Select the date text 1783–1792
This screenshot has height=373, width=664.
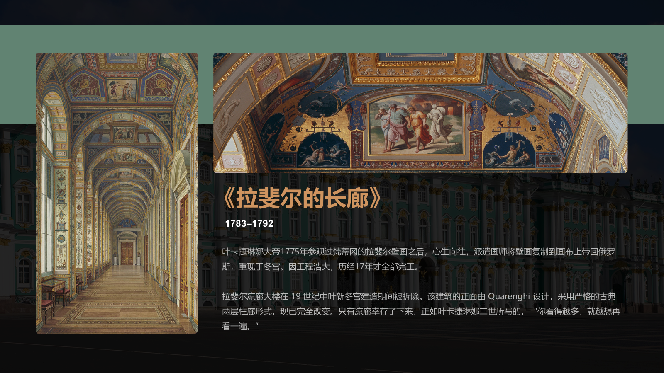point(248,223)
